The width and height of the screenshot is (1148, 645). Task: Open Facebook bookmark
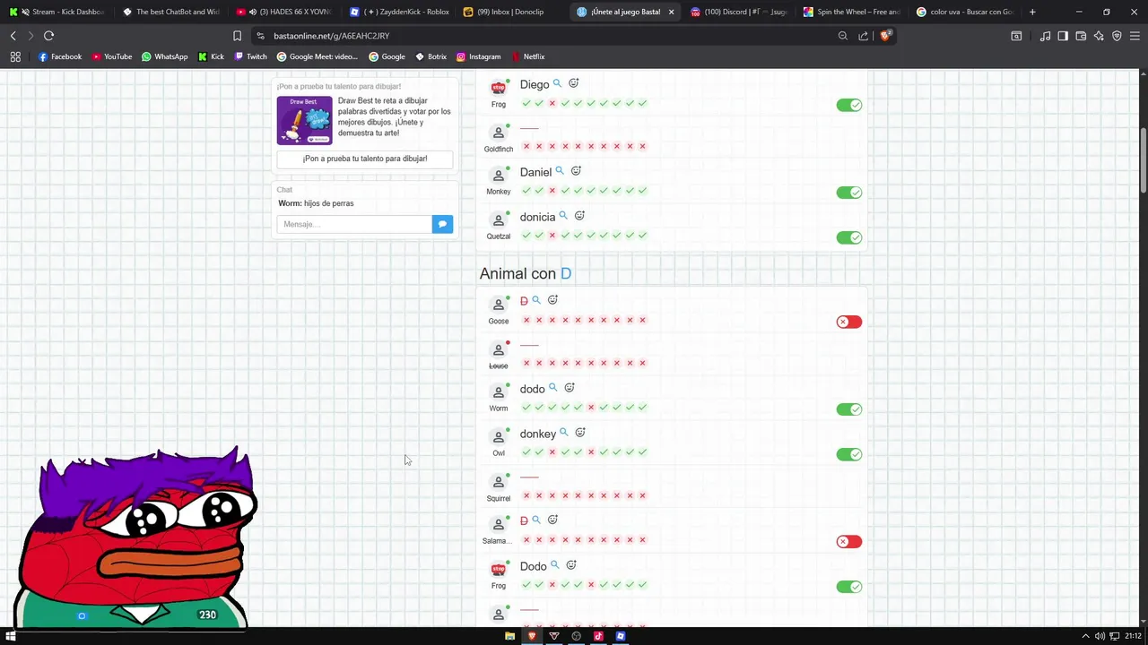coord(60,56)
